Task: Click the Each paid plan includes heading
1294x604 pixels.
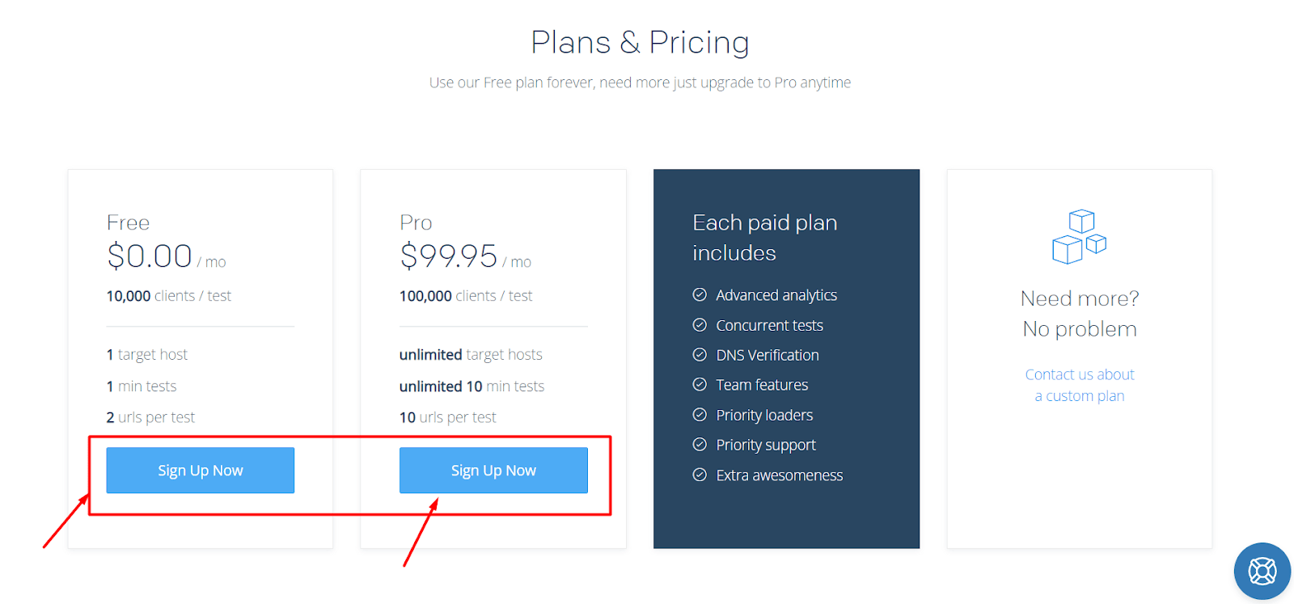Action: coord(764,238)
